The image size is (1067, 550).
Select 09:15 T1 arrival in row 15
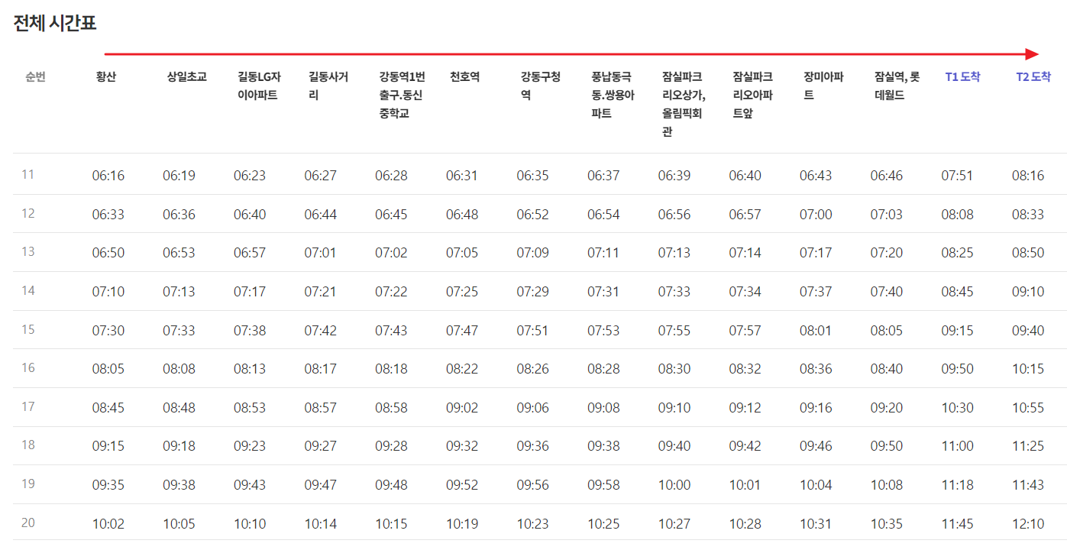click(957, 331)
